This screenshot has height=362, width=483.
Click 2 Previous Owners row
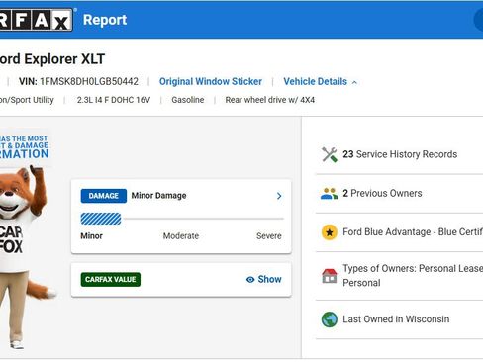coord(399,194)
